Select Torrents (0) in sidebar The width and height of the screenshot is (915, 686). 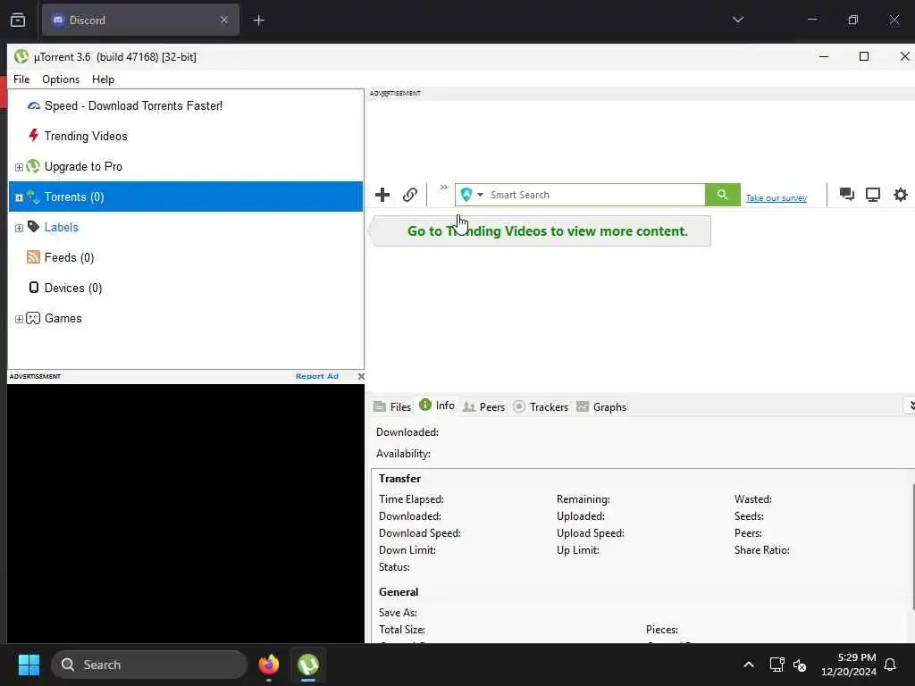[x=186, y=197]
